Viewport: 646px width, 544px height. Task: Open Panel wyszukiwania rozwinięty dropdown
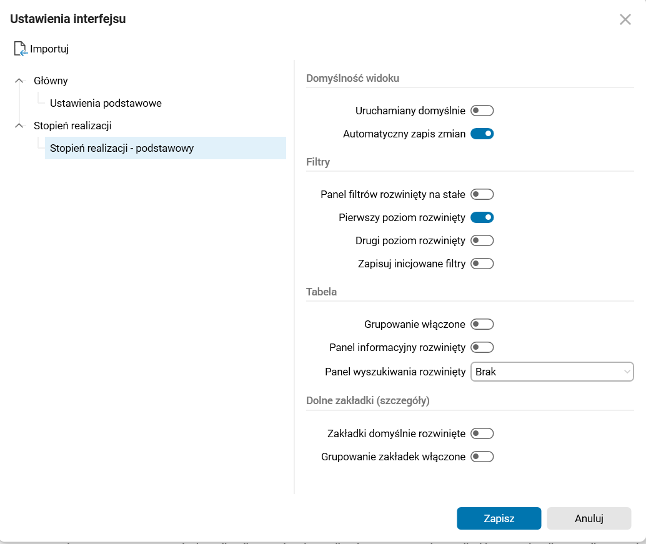coord(552,372)
